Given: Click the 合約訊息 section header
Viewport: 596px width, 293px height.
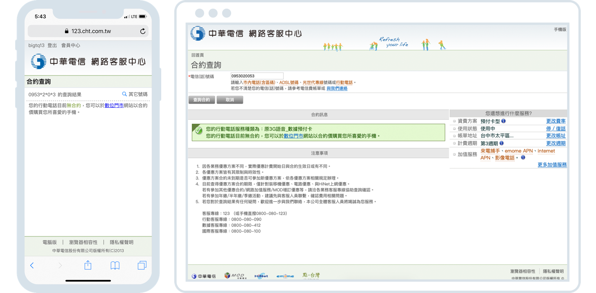Looking at the screenshot, I should 319,115.
